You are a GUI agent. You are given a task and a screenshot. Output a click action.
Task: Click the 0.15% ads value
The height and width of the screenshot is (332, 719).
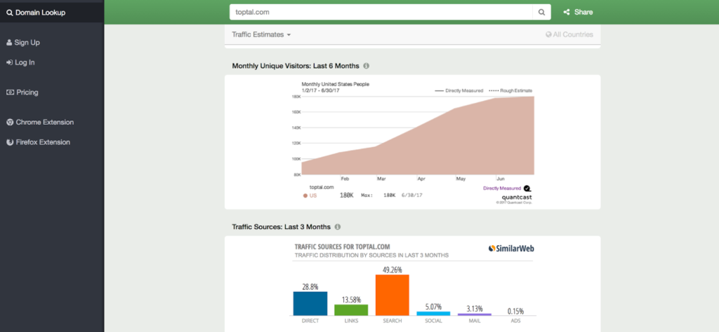click(x=516, y=311)
